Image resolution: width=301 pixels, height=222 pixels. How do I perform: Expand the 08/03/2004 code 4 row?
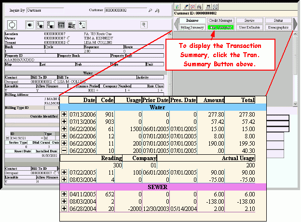64,179
